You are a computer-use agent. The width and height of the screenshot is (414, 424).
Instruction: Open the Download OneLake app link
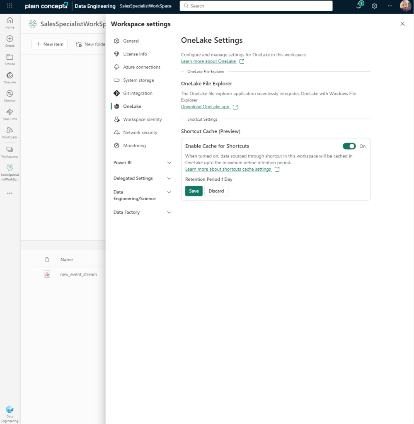[x=206, y=107]
